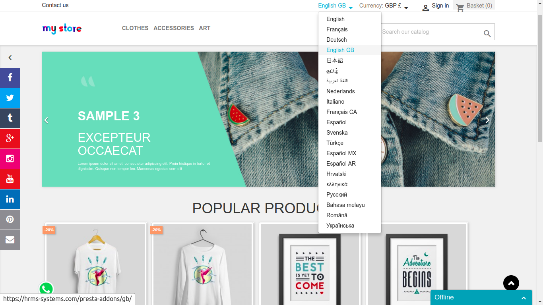The width and height of the screenshot is (543, 305).
Task: Choose Español in the language menu
Action: pos(350,122)
